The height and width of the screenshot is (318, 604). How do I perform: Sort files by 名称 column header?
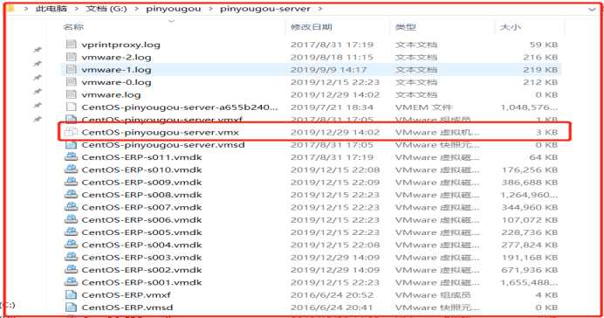coord(73,27)
